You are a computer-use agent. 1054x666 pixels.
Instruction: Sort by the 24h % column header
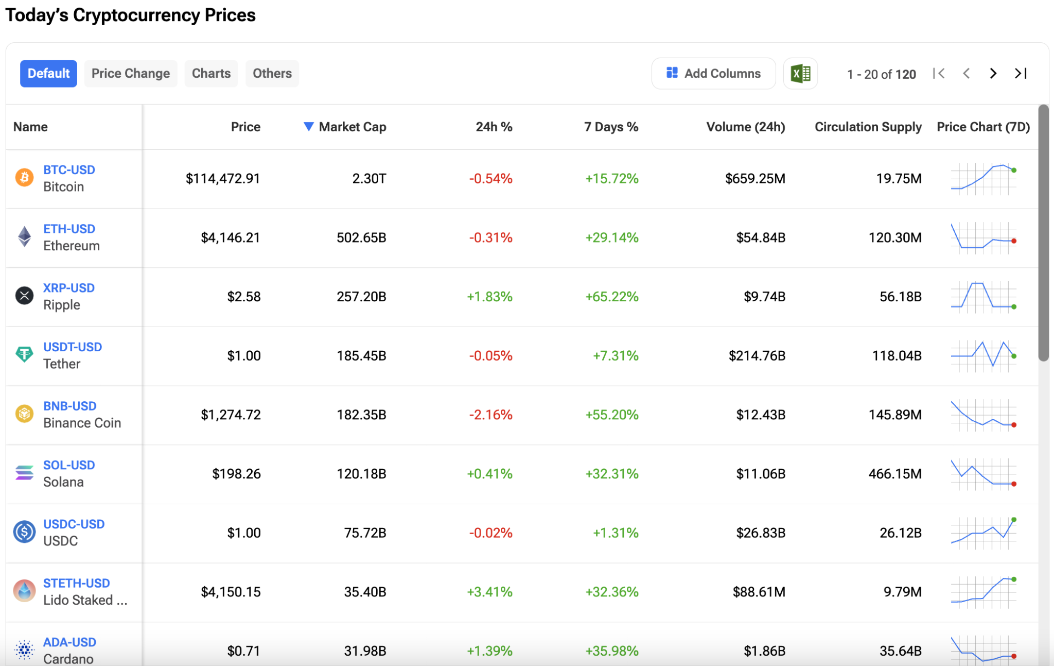(x=494, y=126)
